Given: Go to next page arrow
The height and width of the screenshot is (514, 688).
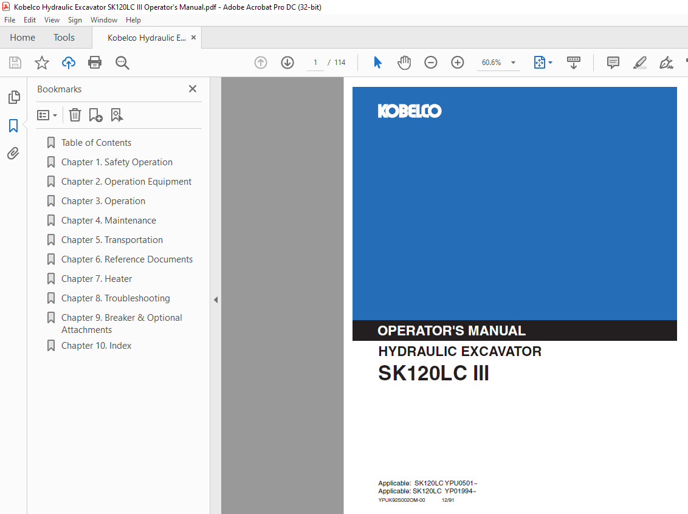Looking at the screenshot, I should [287, 63].
